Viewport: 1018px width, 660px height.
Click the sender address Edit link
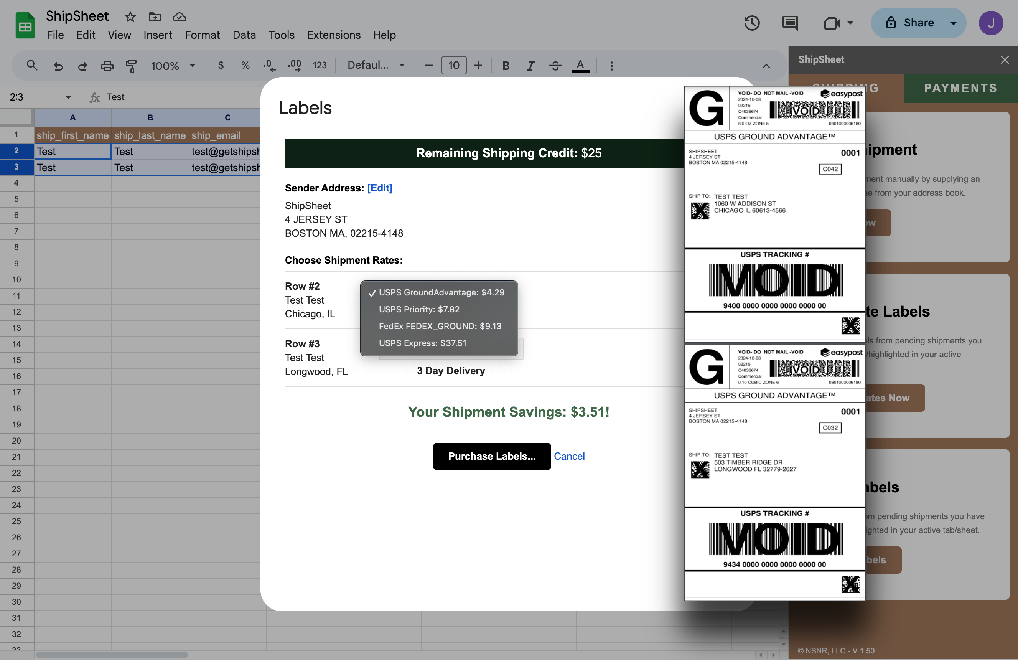point(379,188)
